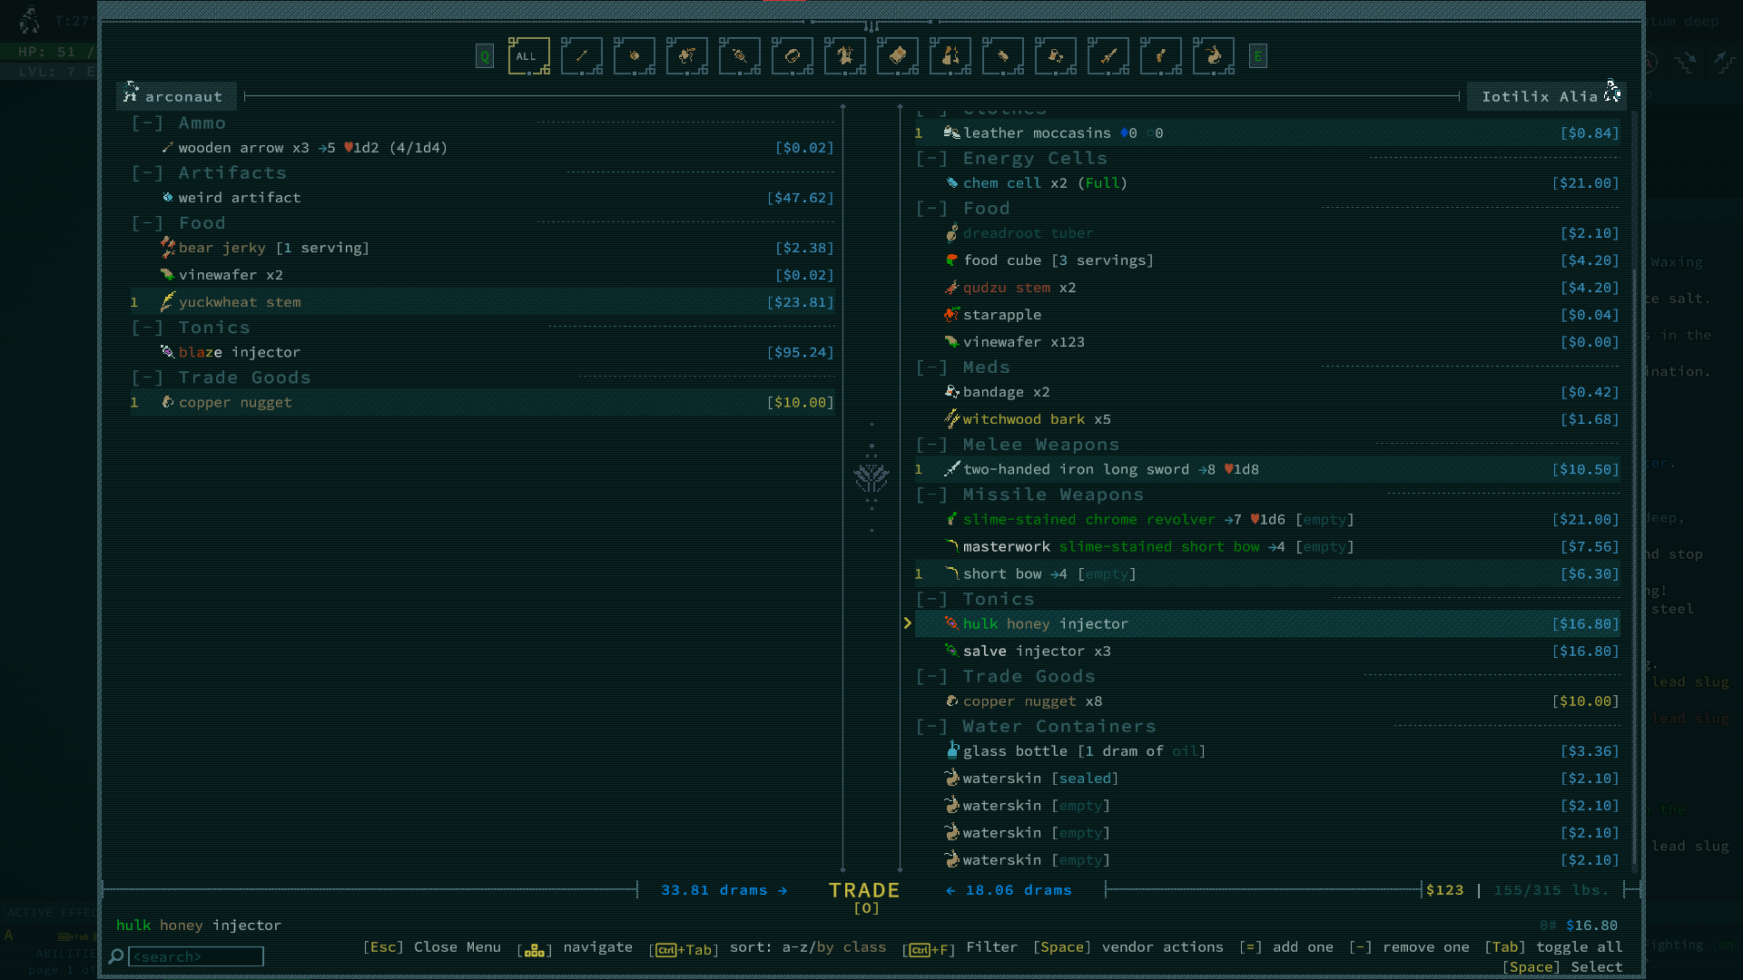The image size is (1743, 980).
Task: Filter by the revolver missile weapons icon
Action: pos(1160,56)
